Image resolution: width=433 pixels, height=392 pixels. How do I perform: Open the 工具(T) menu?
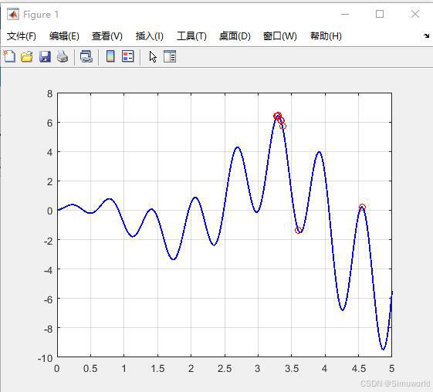click(x=191, y=36)
